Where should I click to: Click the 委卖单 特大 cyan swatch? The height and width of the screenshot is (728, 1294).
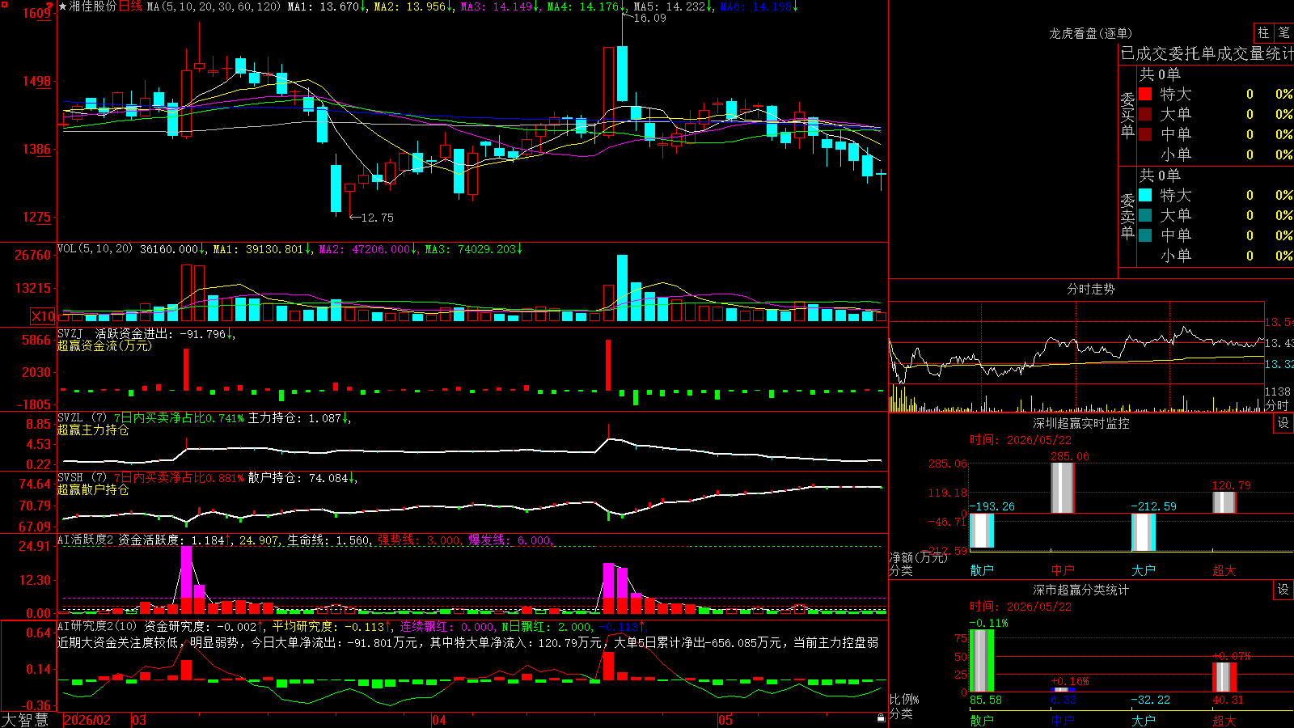pos(1145,195)
